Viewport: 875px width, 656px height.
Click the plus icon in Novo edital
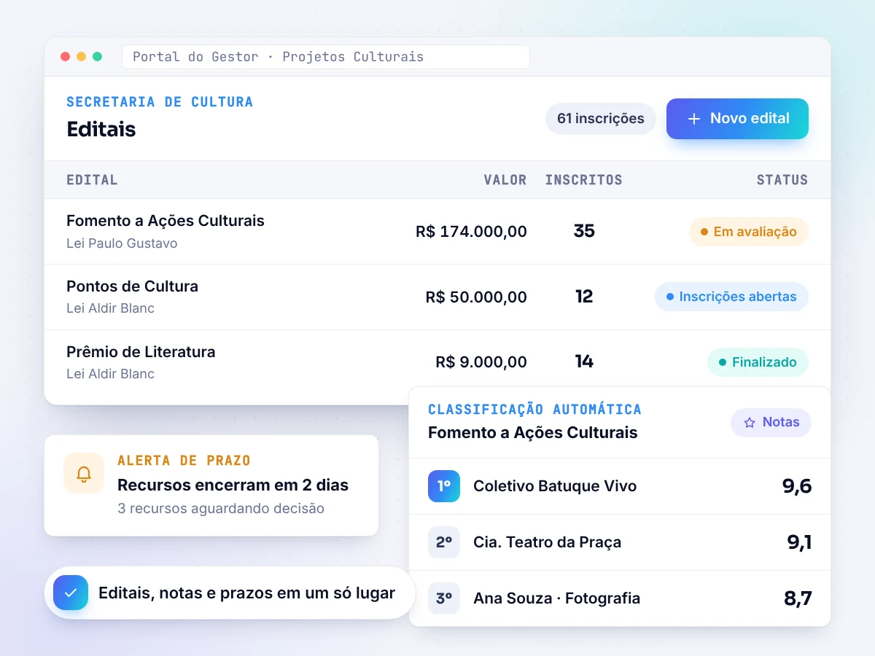[x=694, y=119]
